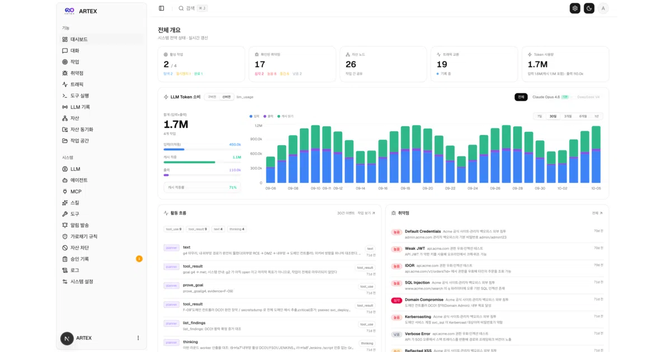Open the user avatar A menu
Screen dimensions: 671x352
pos(603,8)
